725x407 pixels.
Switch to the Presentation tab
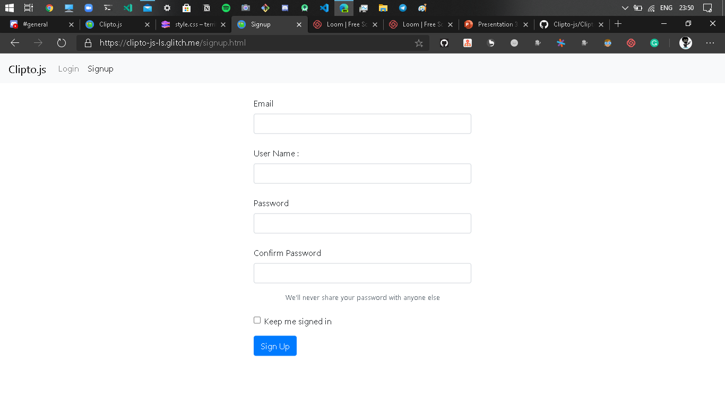click(497, 24)
